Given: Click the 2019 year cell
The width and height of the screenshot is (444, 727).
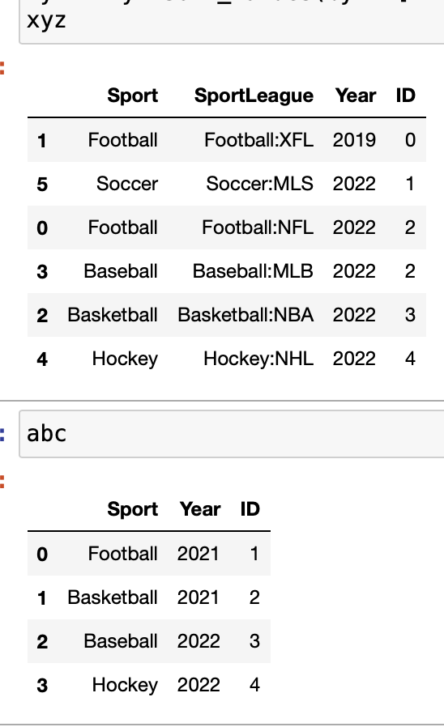Looking at the screenshot, I should click(354, 140).
